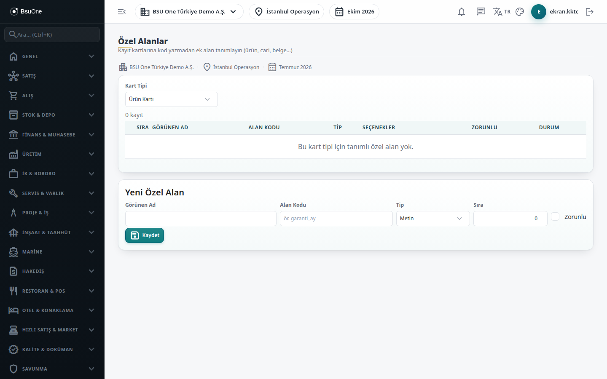This screenshot has width=607, height=379.
Task: Focus the Görünen Ad input field
Action: click(x=201, y=219)
